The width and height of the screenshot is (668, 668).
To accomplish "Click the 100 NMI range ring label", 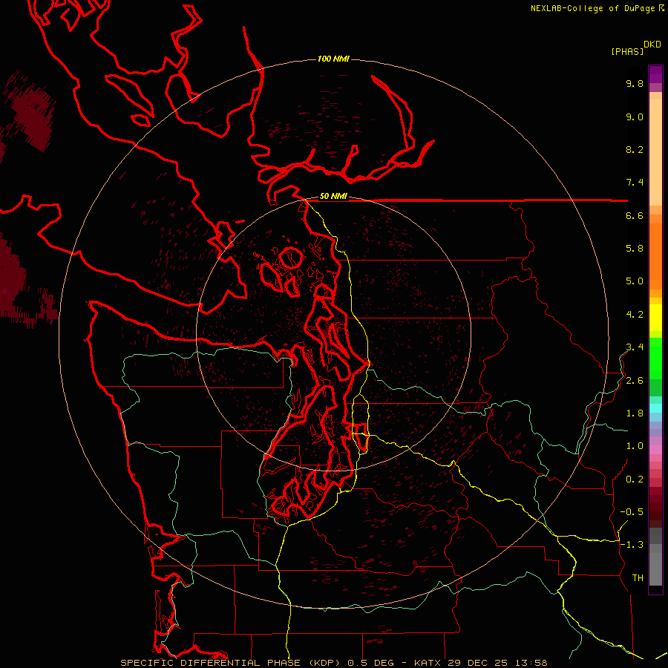I will click(x=333, y=59).
